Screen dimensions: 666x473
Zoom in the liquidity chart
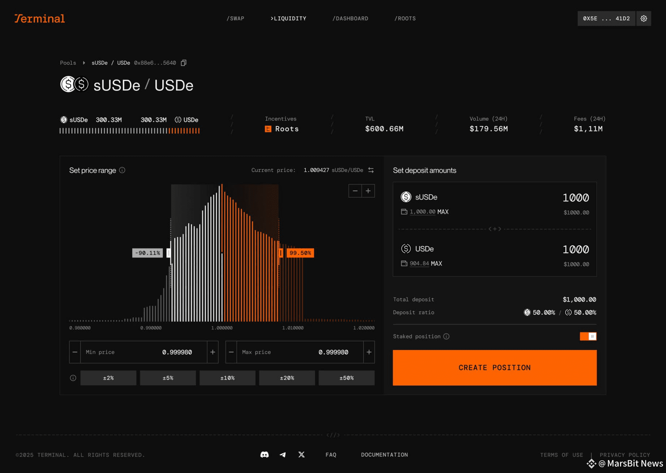coord(368,191)
